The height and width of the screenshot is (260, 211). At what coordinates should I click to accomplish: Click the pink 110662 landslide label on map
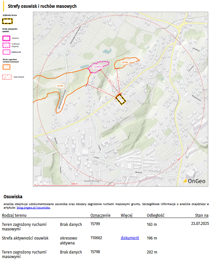98,67
